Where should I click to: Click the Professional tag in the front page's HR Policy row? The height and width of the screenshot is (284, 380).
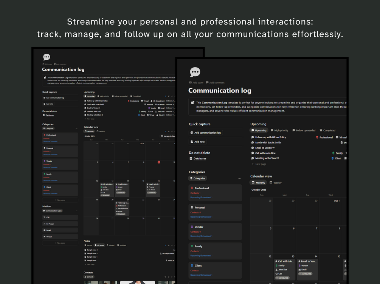click(324, 137)
